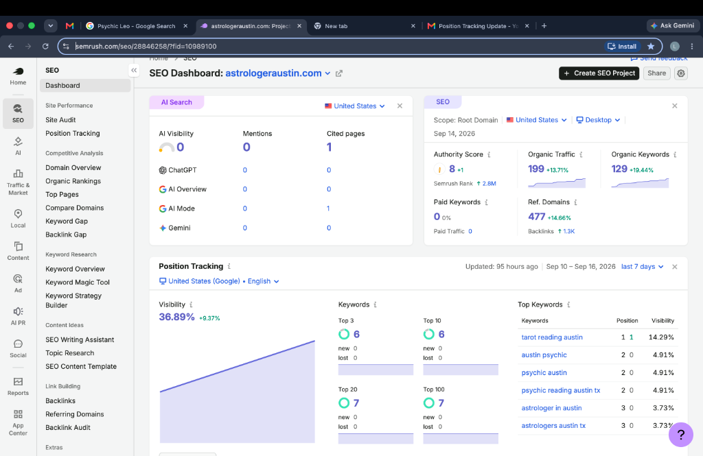Screen dimensions: 703x456
Task: Open keyword astrologer in austin
Action: tap(551, 408)
